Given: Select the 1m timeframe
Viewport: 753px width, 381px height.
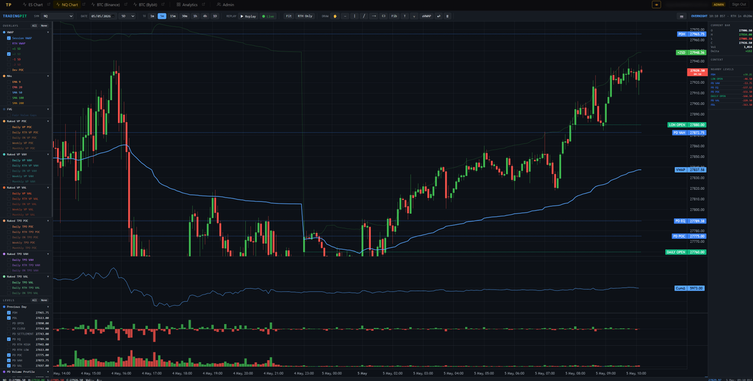Looking at the screenshot, I should click(x=152, y=16).
